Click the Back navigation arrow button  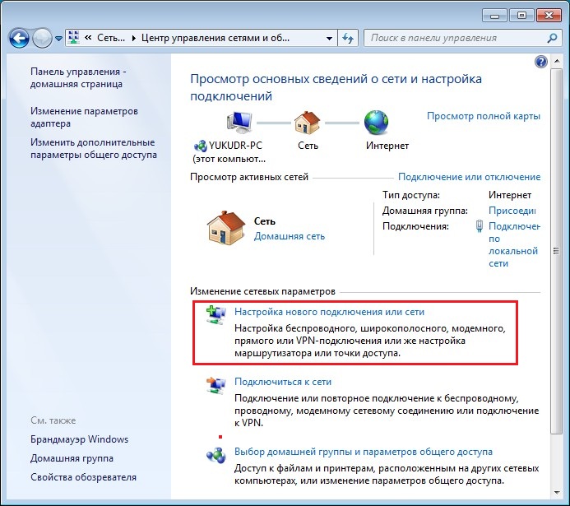pyautogui.click(x=19, y=38)
